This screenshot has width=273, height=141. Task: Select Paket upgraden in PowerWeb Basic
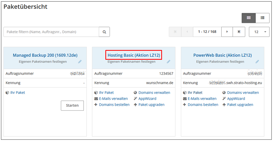click(x=240, y=105)
